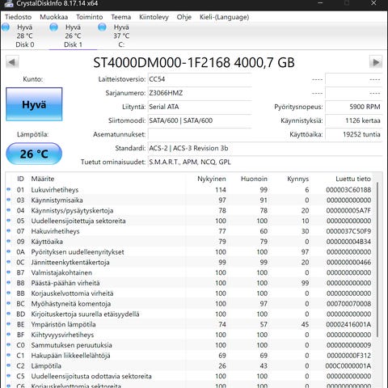
Task: Click the 26 °C temperature button
Action: (34, 154)
